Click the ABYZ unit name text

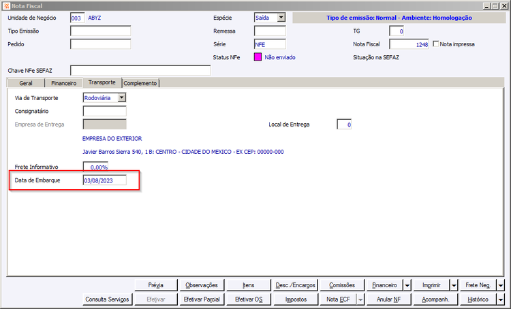click(95, 18)
